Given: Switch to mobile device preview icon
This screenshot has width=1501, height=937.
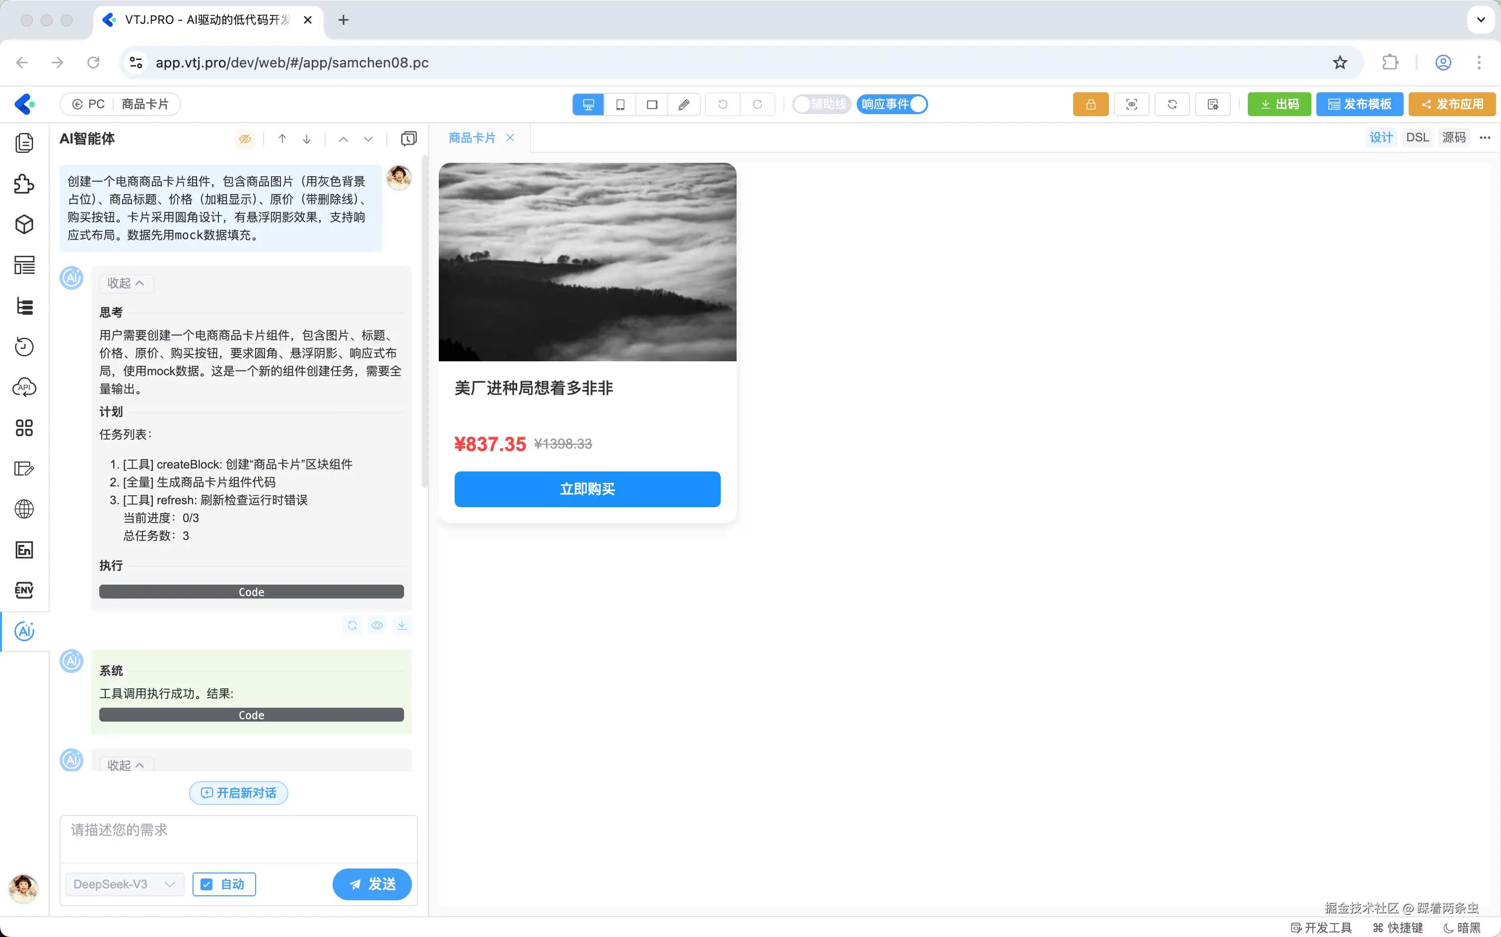Looking at the screenshot, I should 620,104.
